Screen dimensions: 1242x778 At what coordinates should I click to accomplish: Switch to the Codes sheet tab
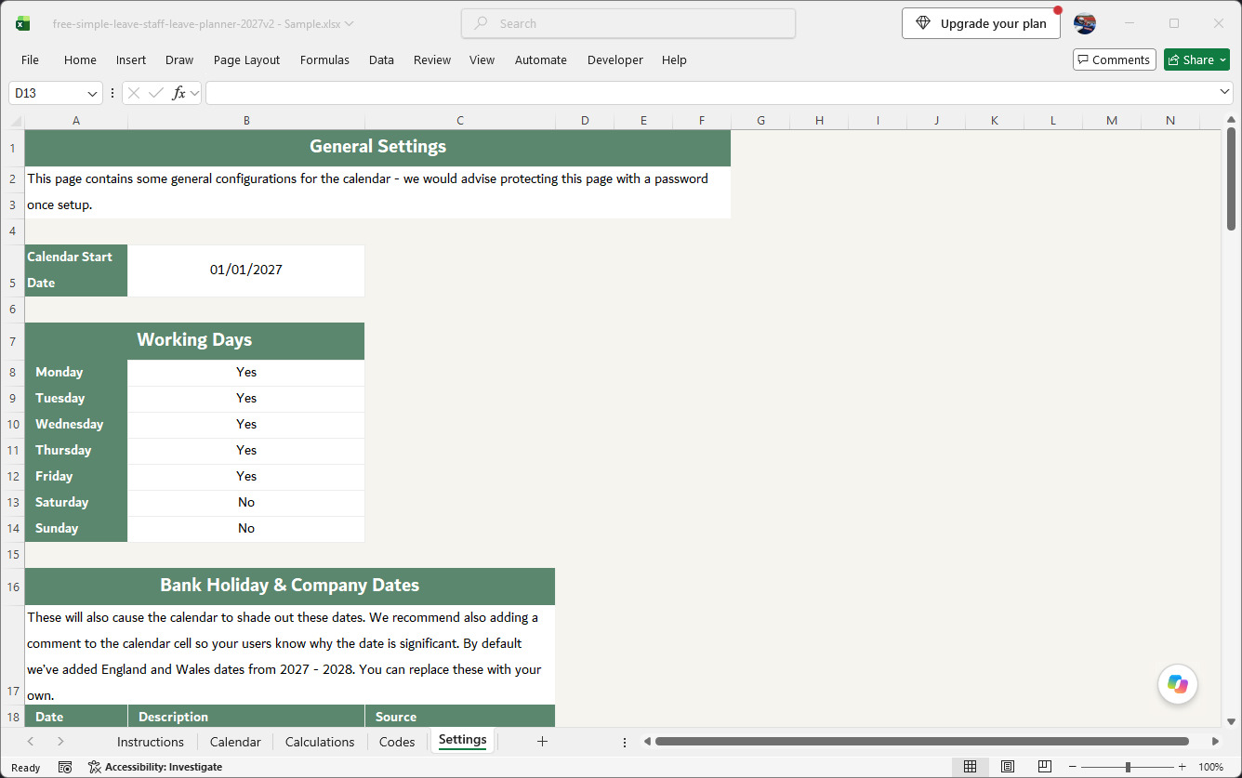(x=397, y=742)
